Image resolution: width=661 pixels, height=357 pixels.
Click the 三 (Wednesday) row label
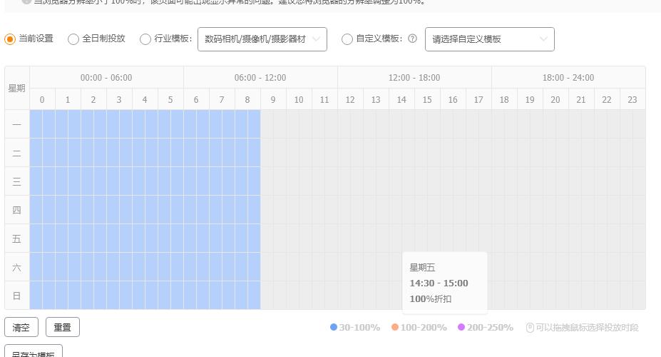coord(17,181)
